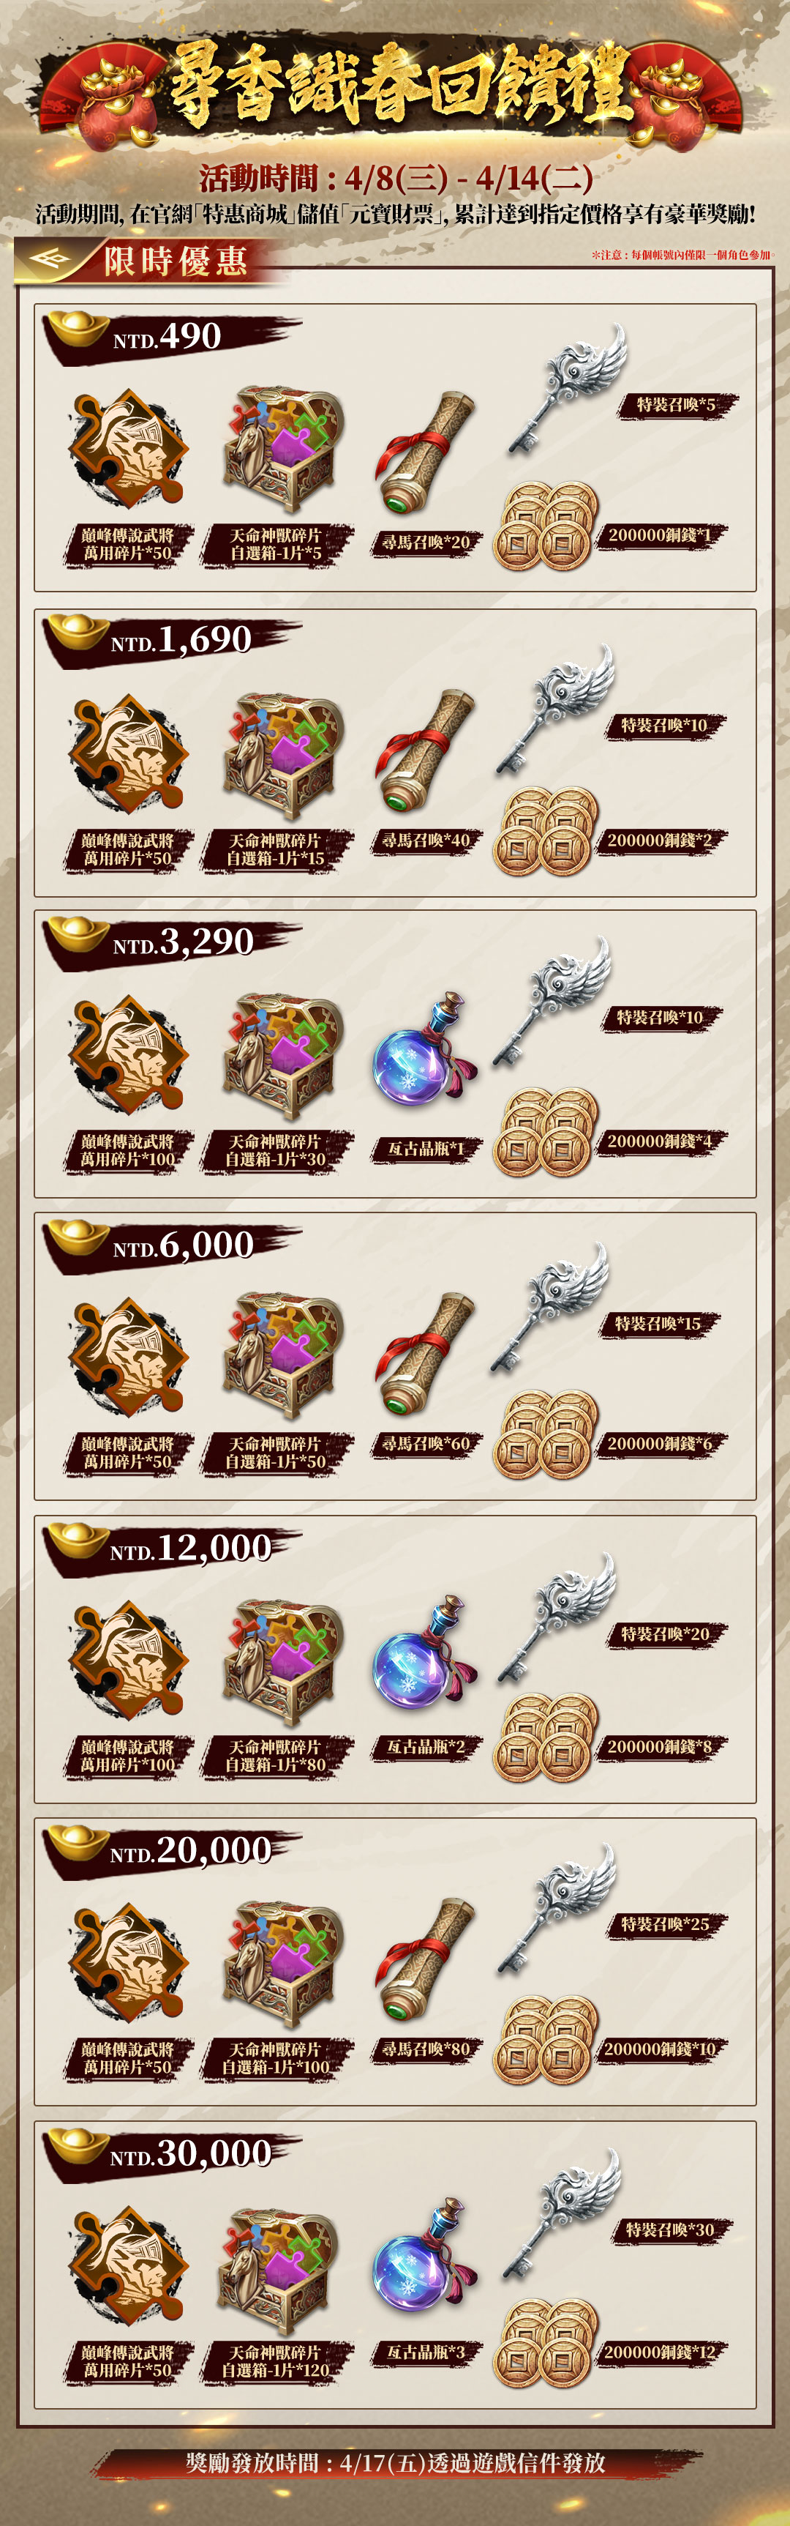Viewport: 790px width, 2526px height.
Task: Click the copper coins beside 200000銅錢*4
Action: tap(545, 1132)
